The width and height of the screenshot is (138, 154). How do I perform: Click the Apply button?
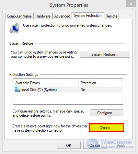coord(121,146)
